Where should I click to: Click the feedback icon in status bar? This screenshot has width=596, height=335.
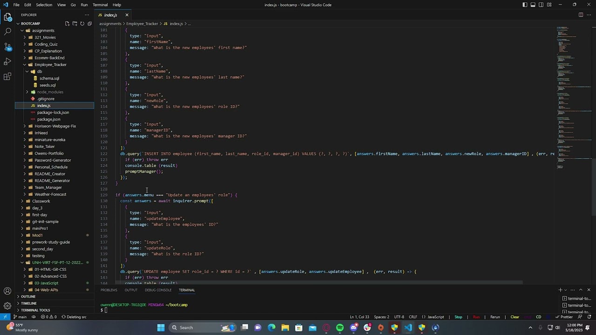(580, 317)
